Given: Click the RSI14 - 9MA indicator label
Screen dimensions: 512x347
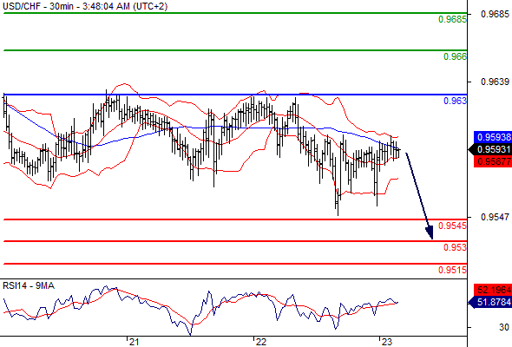Looking at the screenshot, I should click(x=29, y=286).
